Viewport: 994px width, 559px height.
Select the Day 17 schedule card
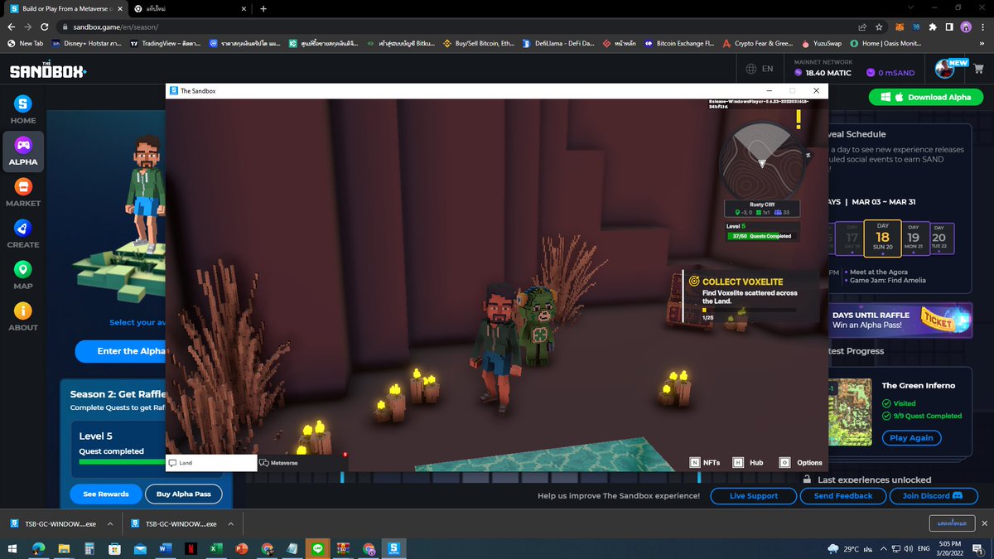[848, 238]
